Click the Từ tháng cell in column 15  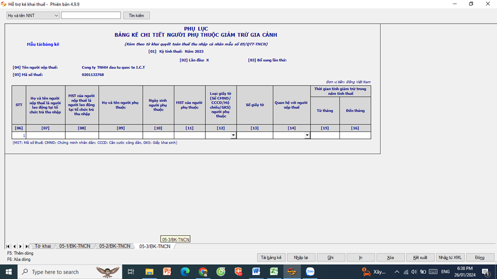(x=325, y=135)
